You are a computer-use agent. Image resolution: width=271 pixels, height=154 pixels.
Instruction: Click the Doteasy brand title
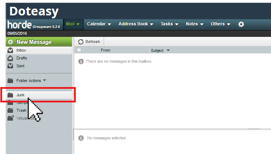tap(34, 11)
